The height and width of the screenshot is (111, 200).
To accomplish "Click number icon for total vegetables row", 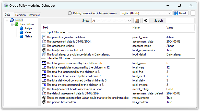I will pyautogui.click(x=44, y=67).
